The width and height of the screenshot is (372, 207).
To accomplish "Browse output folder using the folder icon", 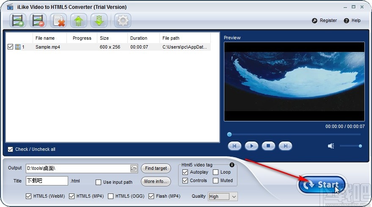I will tap(134, 169).
